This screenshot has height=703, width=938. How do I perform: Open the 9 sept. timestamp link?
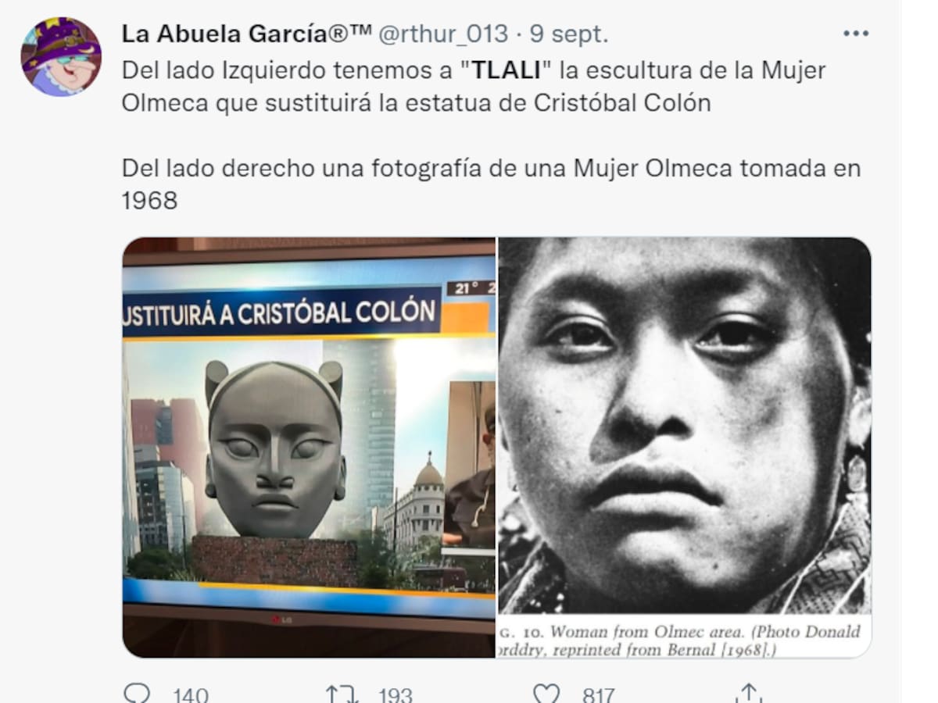point(568,34)
